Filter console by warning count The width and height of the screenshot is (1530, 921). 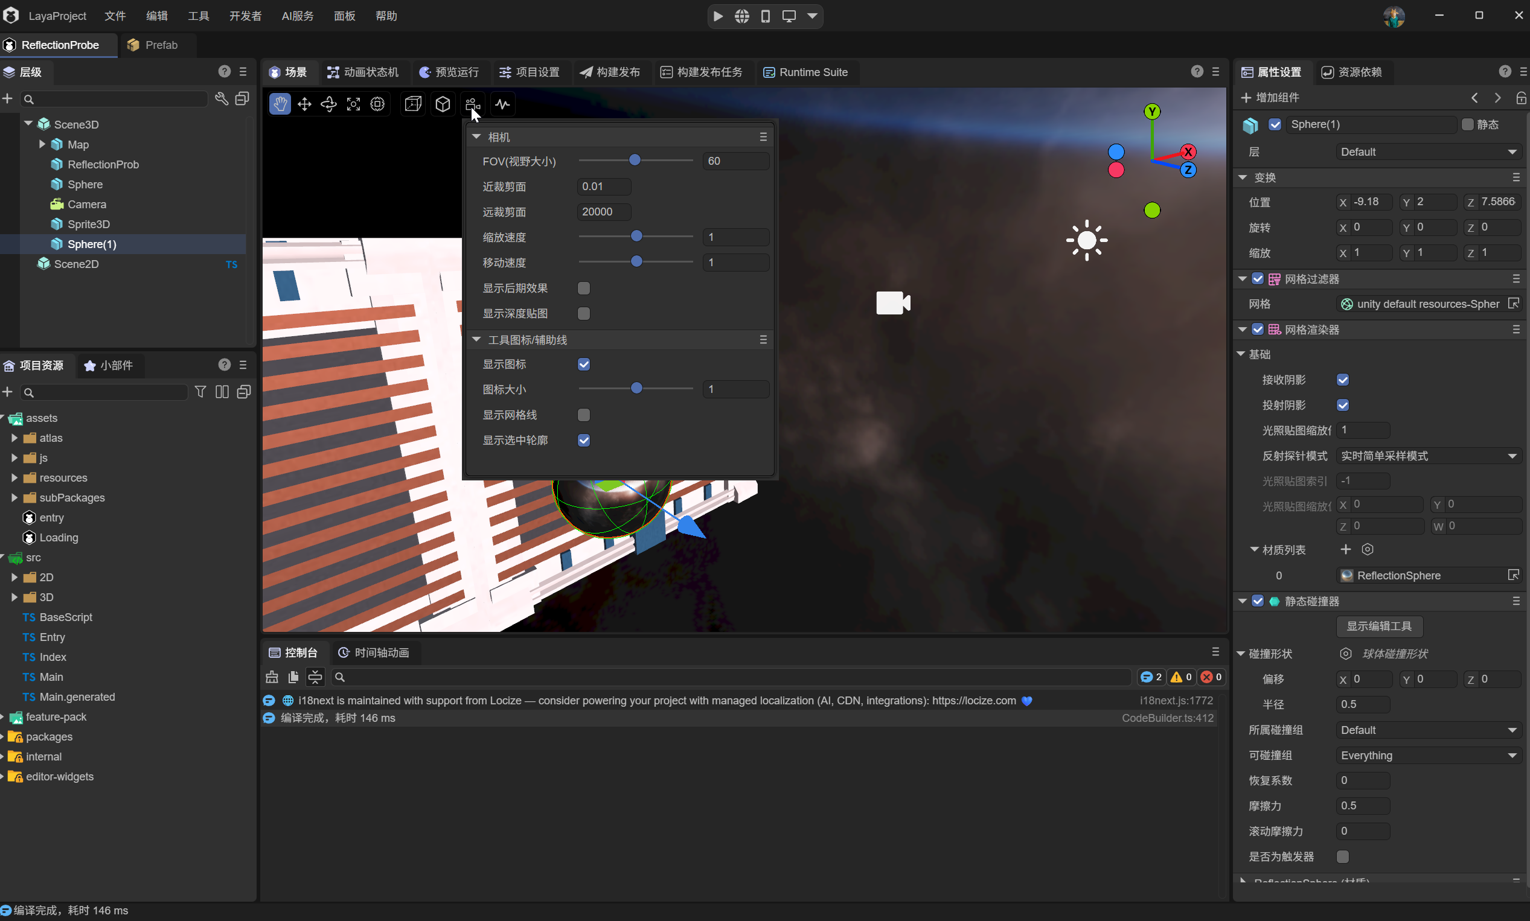pos(1181,677)
